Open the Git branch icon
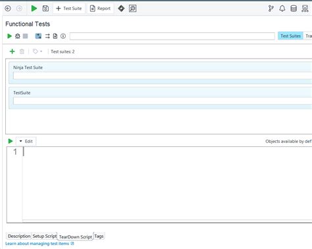Screen dimensions: 312x249 271,9
